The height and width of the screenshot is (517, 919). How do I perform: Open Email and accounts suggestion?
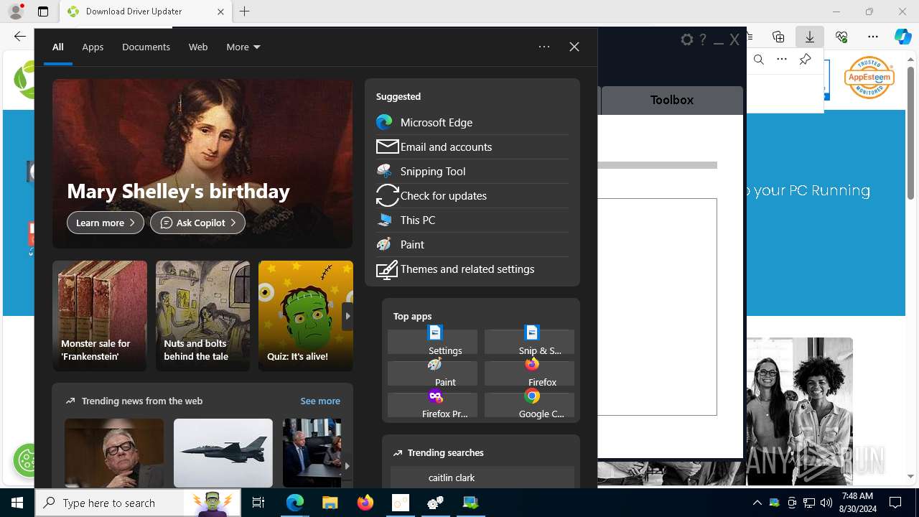472,146
